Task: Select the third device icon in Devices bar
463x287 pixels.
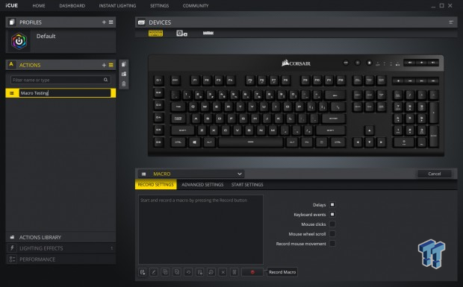Action: click(x=208, y=33)
